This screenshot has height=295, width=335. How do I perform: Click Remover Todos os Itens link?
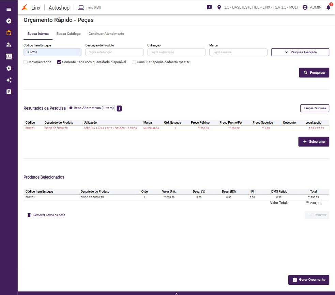[x=49, y=215]
